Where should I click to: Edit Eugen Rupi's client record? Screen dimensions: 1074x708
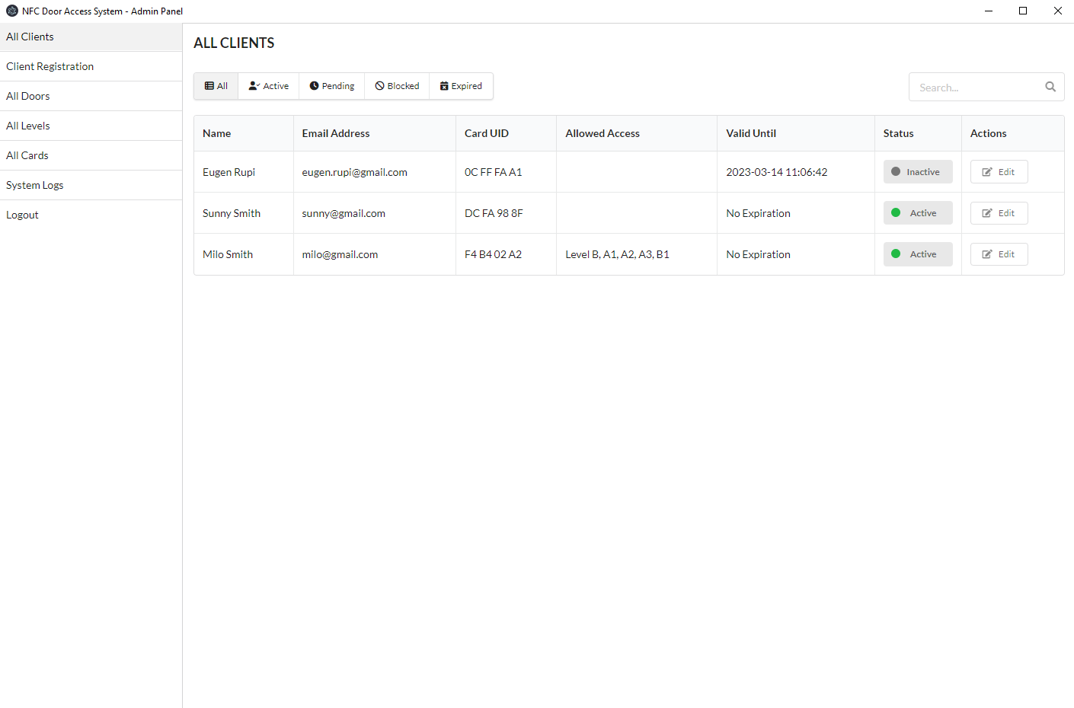(999, 172)
